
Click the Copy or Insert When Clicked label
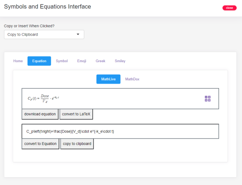pyautogui.click(x=29, y=26)
